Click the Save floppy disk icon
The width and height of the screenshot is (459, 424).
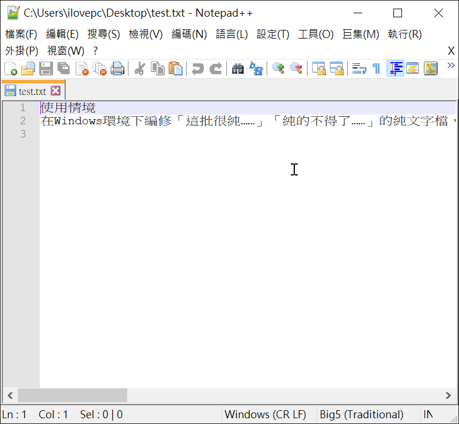46,68
